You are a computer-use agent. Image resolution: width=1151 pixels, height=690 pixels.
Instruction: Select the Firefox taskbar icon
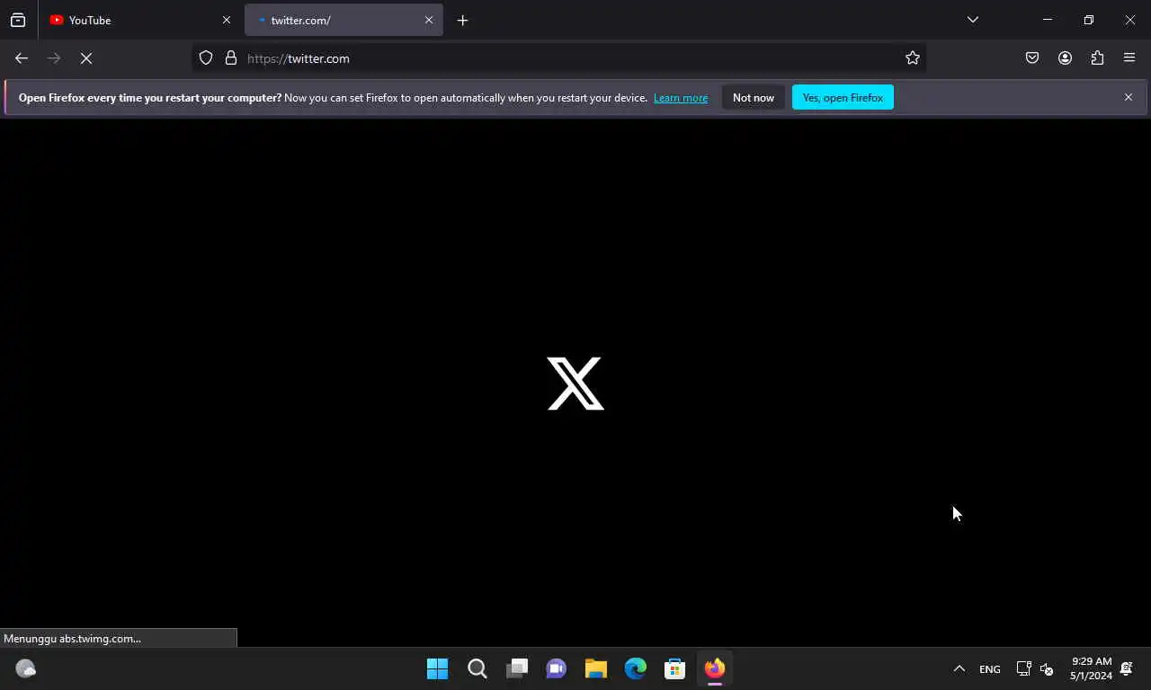[715, 668]
